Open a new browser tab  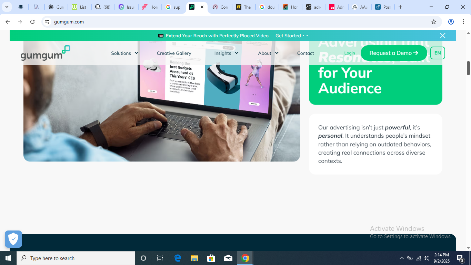point(400,7)
